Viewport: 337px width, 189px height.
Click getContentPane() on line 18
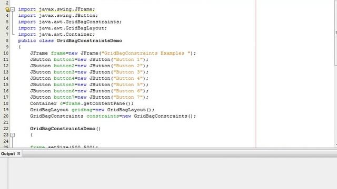[x=107, y=103]
